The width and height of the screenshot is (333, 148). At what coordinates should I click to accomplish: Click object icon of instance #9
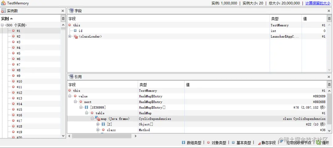pos(13,76)
